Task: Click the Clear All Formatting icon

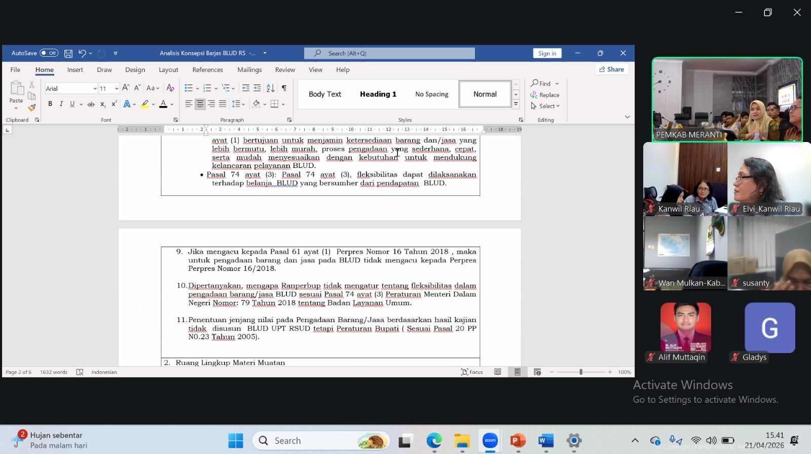Action: (170, 88)
